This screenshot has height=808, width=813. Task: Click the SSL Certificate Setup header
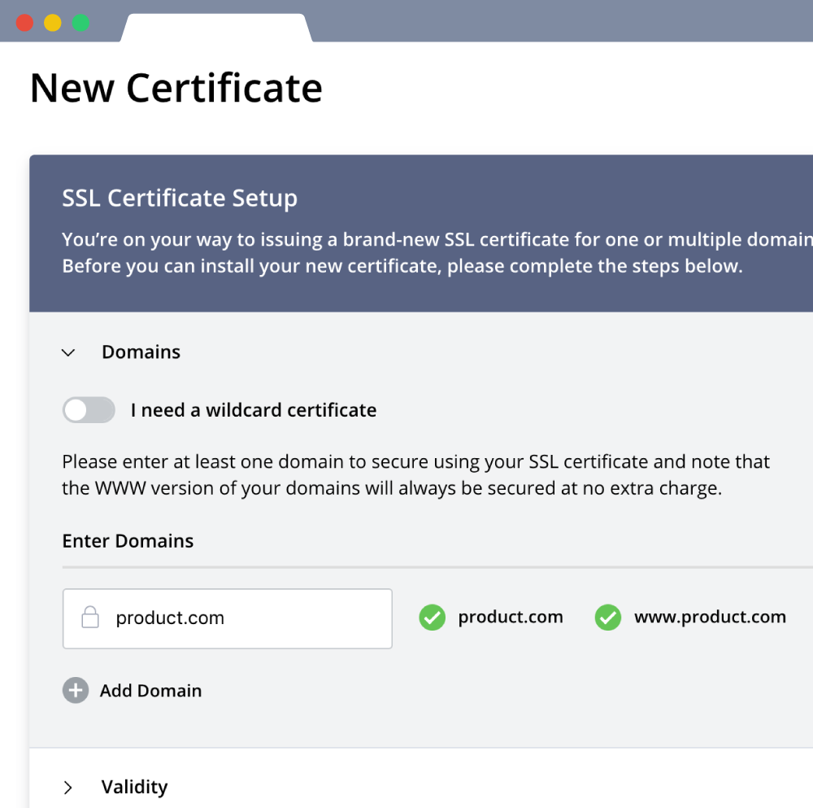coord(179,198)
